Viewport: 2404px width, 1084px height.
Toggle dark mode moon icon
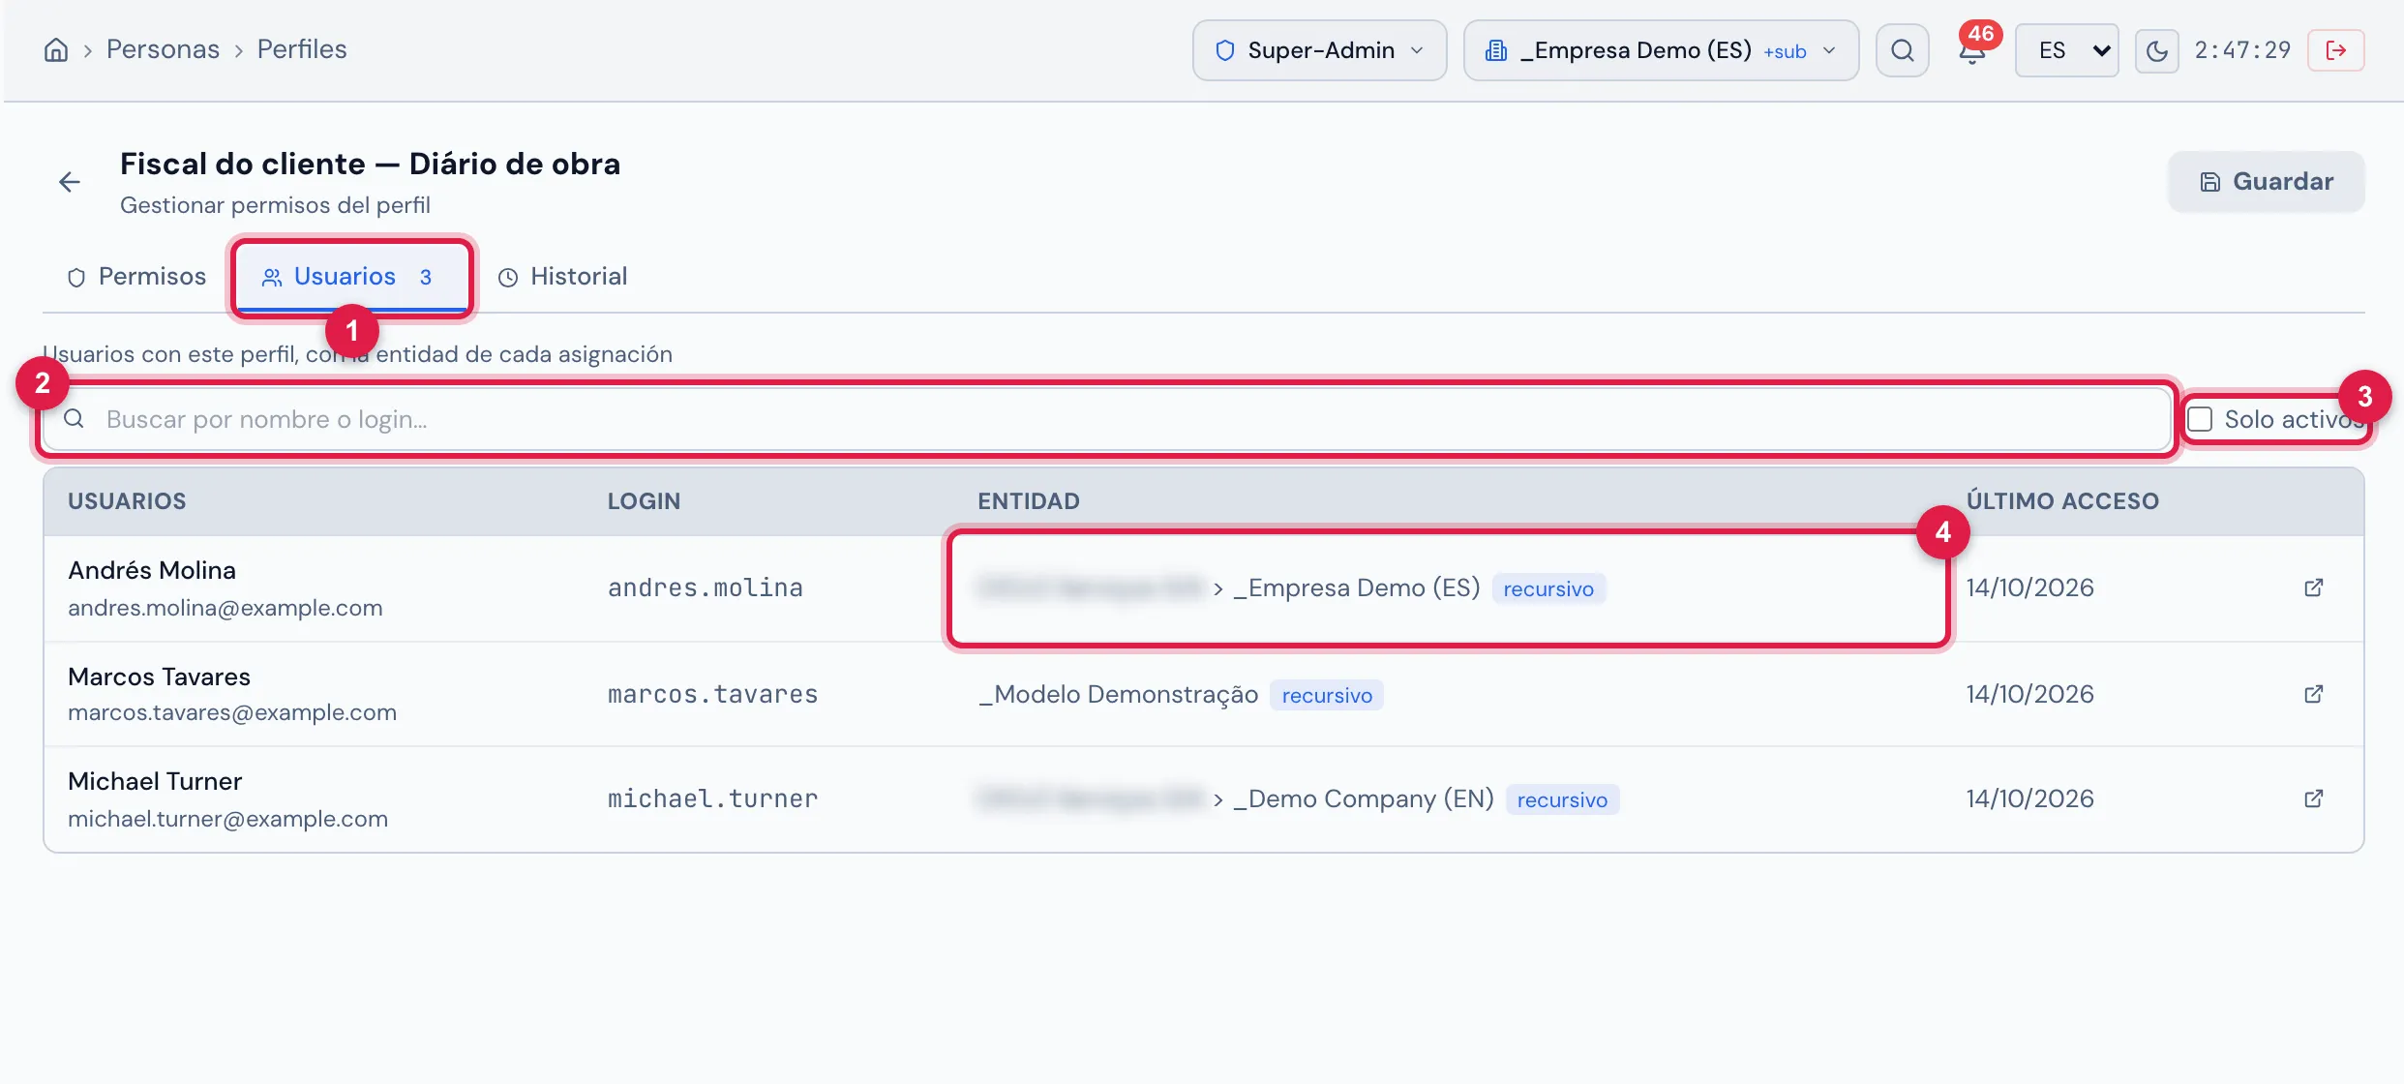2156,50
